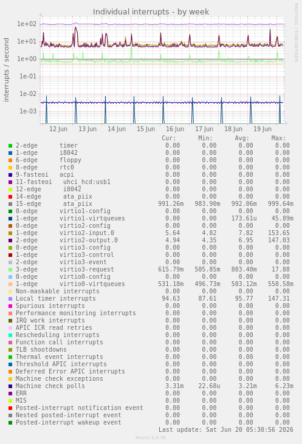The width and height of the screenshot is (302, 444).
Task: Click the Machine check polls swatch
Action: (10, 386)
